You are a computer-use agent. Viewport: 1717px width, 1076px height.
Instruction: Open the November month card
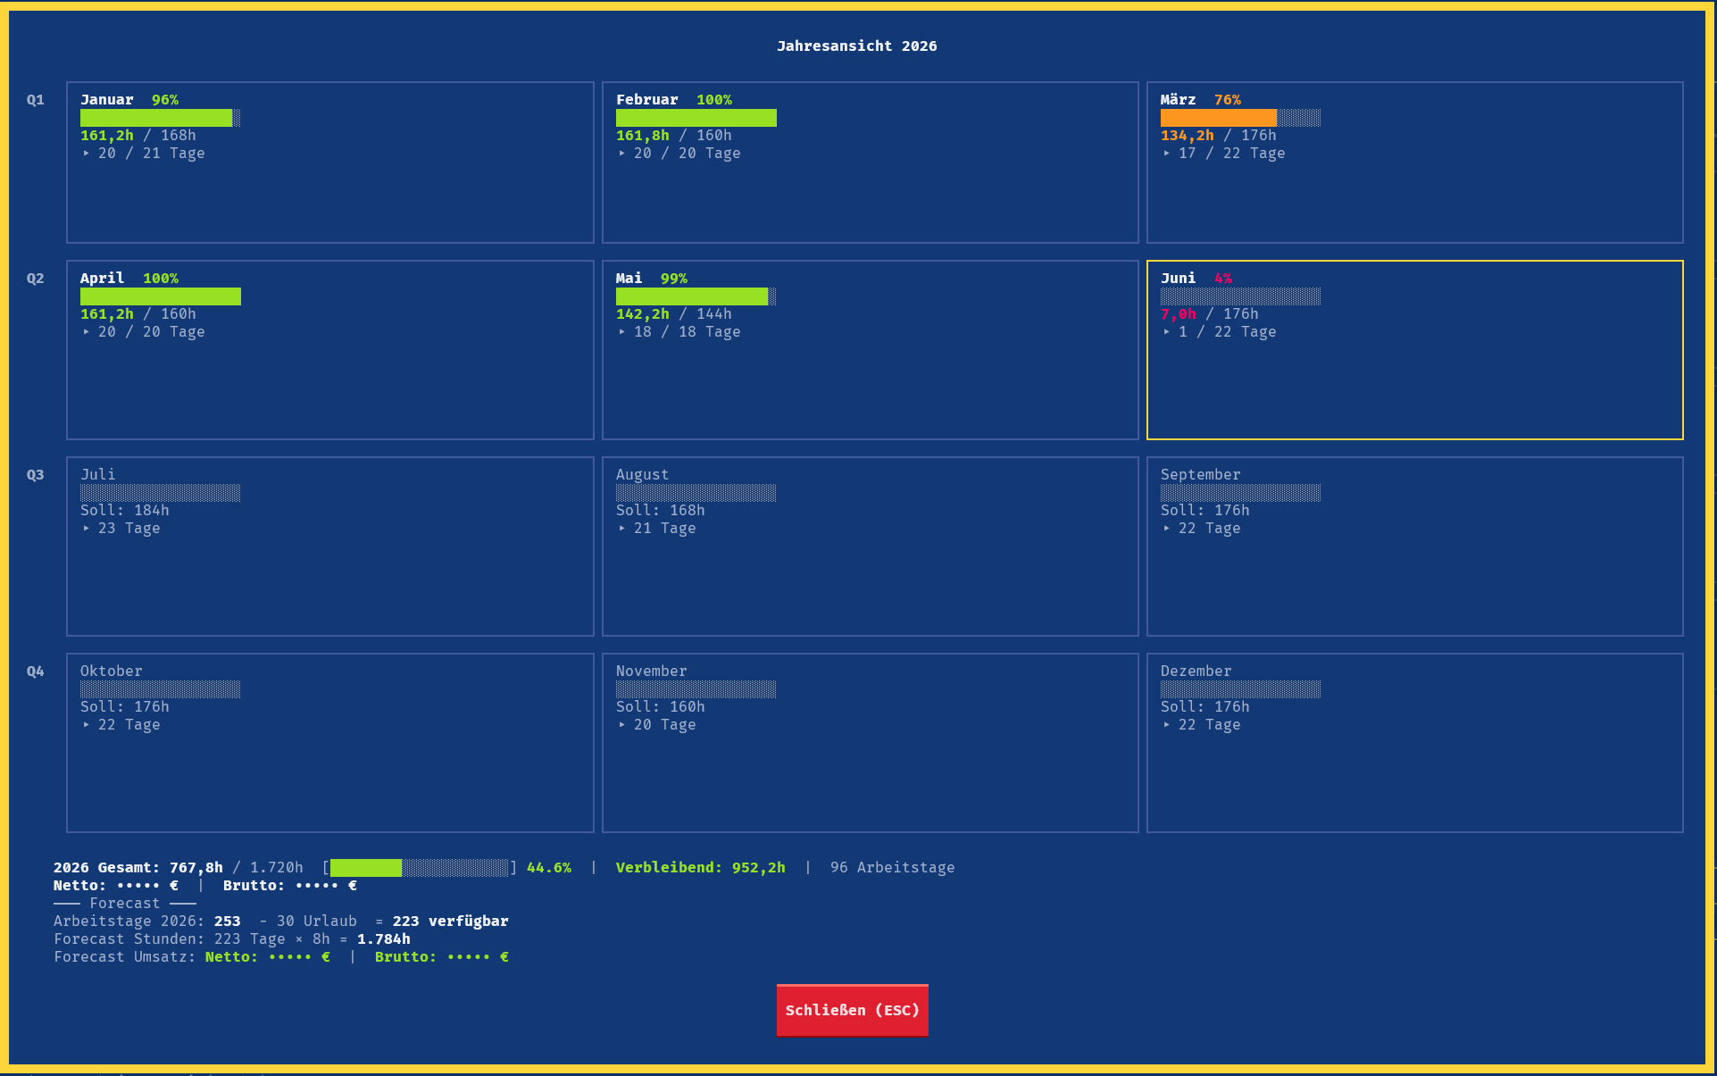tap(871, 743)
